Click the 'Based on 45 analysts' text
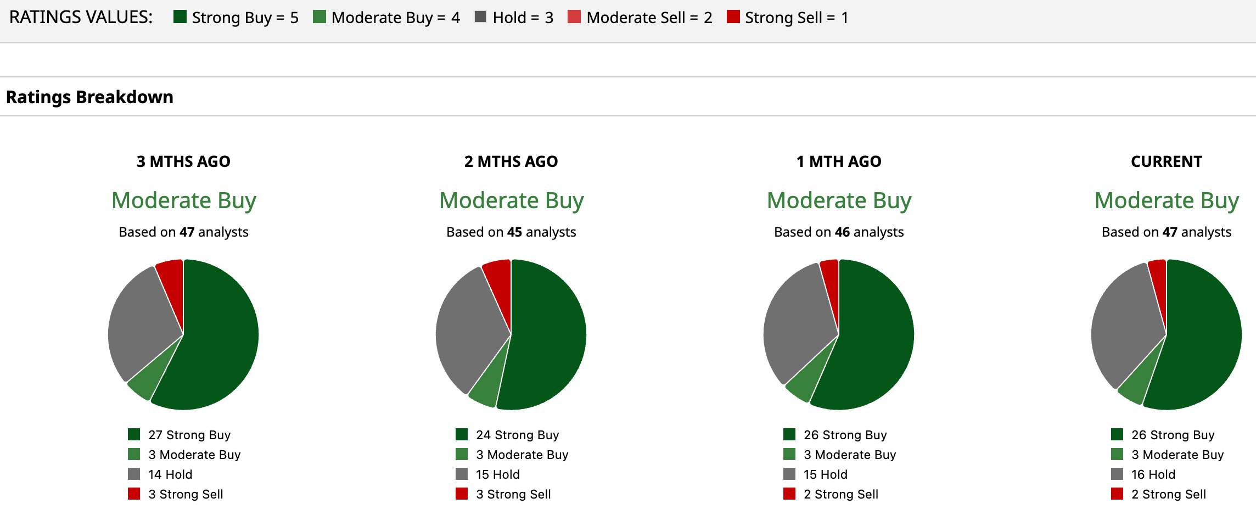This screenshot has width=1256, height=515. point(511,232)
